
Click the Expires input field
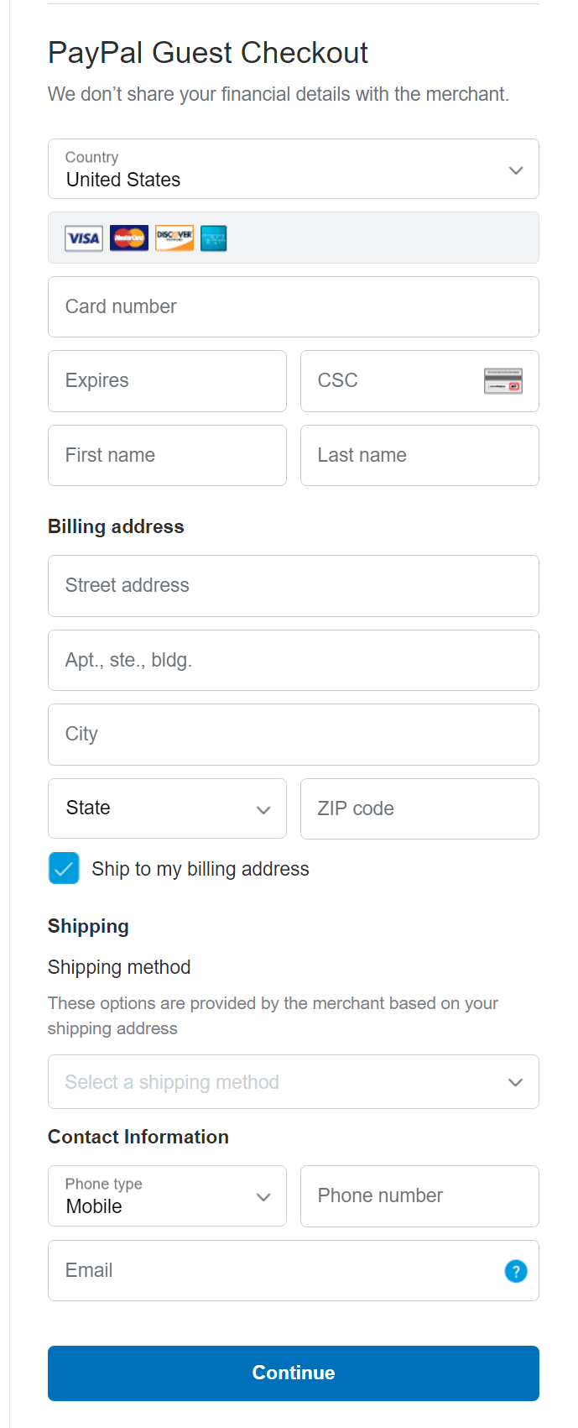click(x=167, y=381)
